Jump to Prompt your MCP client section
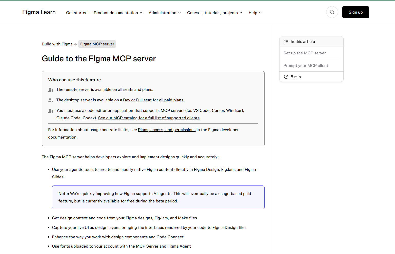Screen dimensions: 395x254 [x=306, y=66]
